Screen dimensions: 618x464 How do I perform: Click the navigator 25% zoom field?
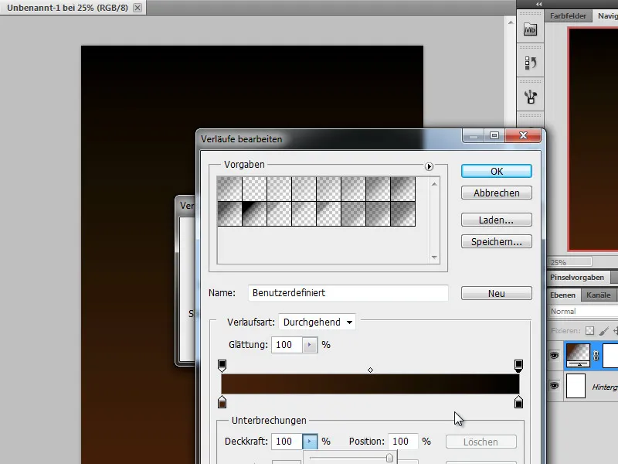(570, 262)
